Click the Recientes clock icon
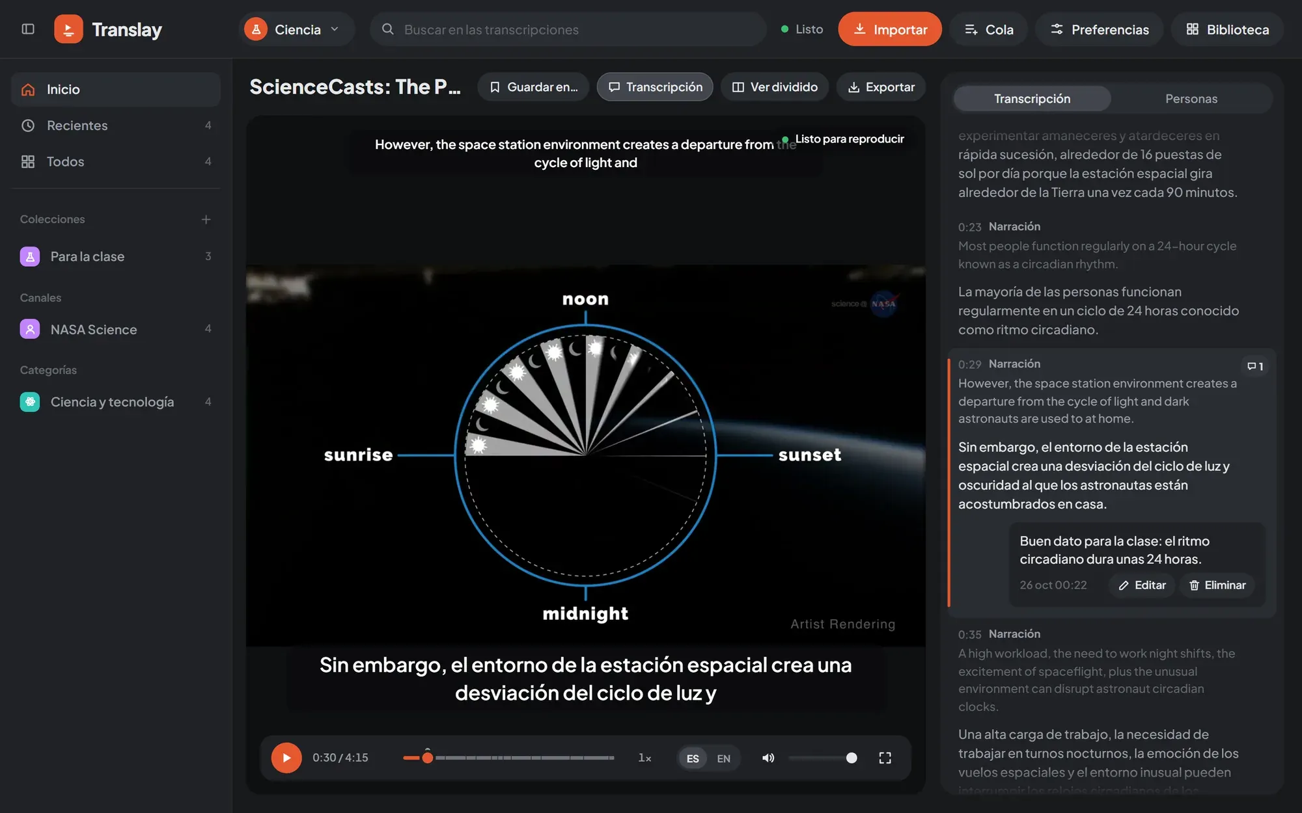This screenshot has width=1302, height=813. point(28,126)
